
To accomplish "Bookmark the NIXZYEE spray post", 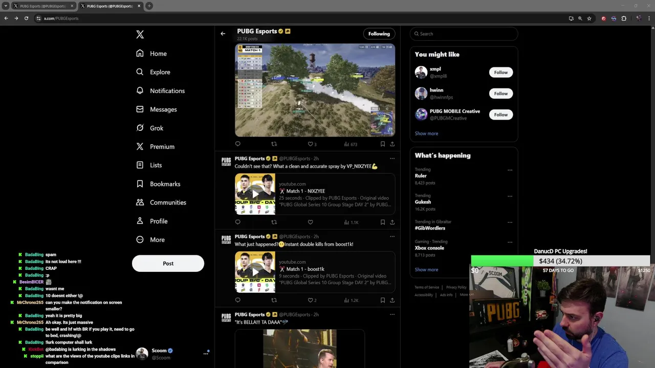I will pos(382,222).
